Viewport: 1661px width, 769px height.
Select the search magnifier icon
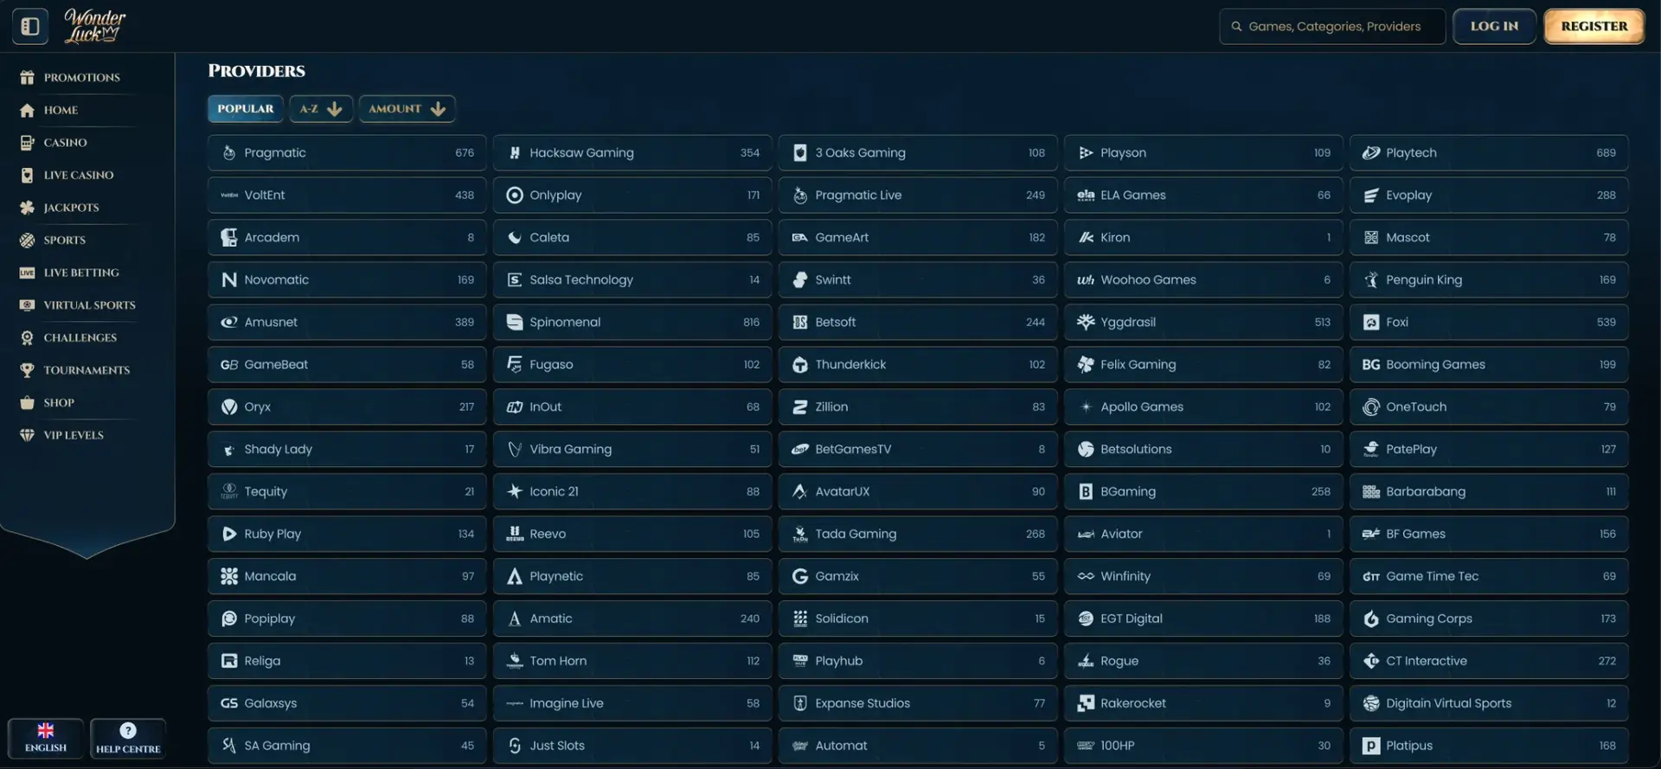1236,26
